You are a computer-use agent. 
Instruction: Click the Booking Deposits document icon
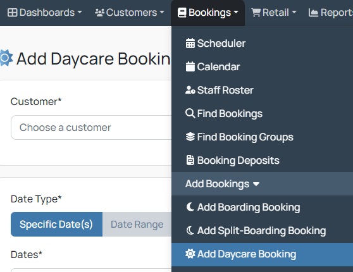(x=190, y=160)
